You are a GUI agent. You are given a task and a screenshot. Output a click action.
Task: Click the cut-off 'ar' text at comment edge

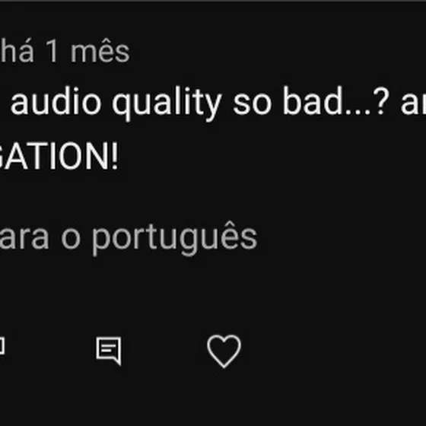[414, 105]
